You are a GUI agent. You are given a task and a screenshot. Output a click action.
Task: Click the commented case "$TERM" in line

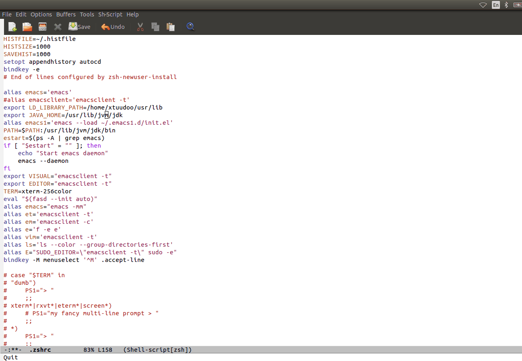pyautogui.click(x=34, y=275)
